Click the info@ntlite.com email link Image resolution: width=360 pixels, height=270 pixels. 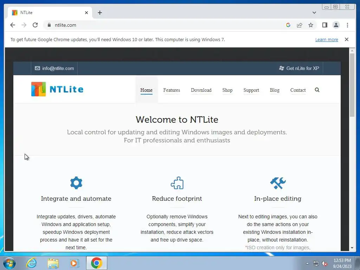(54, 68)
